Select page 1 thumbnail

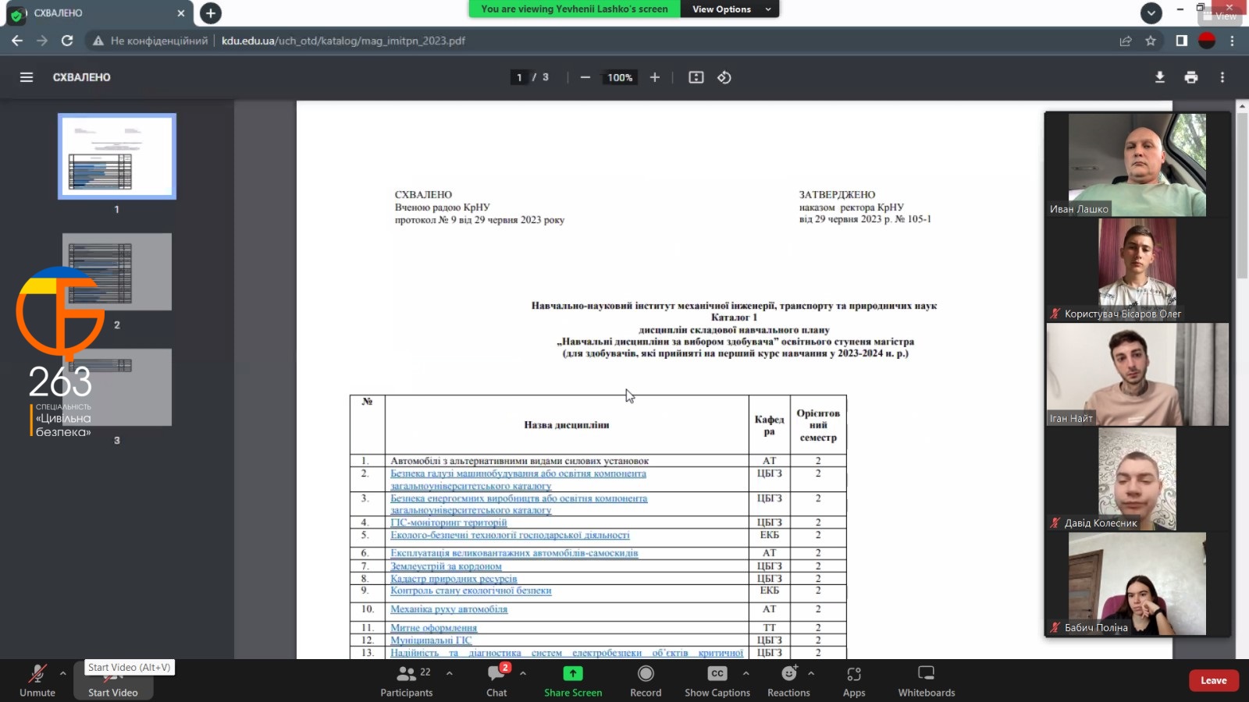pyautogui.click(x=117, y=156)
